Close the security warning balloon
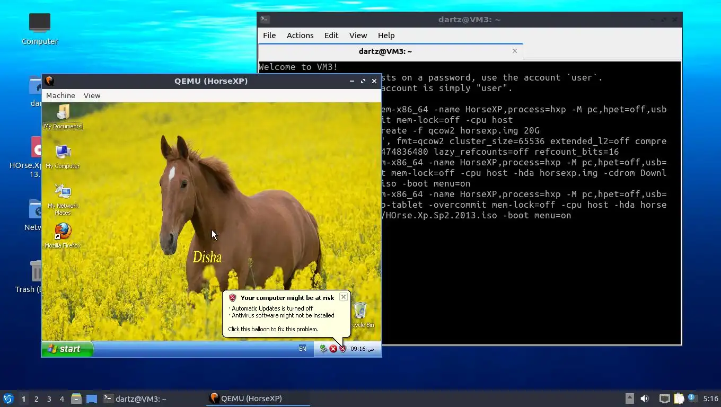The image size is (721, 407). point(344,297)
